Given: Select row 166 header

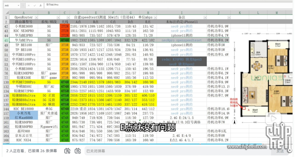Looking at the screenshot, I should click(6, 140).
